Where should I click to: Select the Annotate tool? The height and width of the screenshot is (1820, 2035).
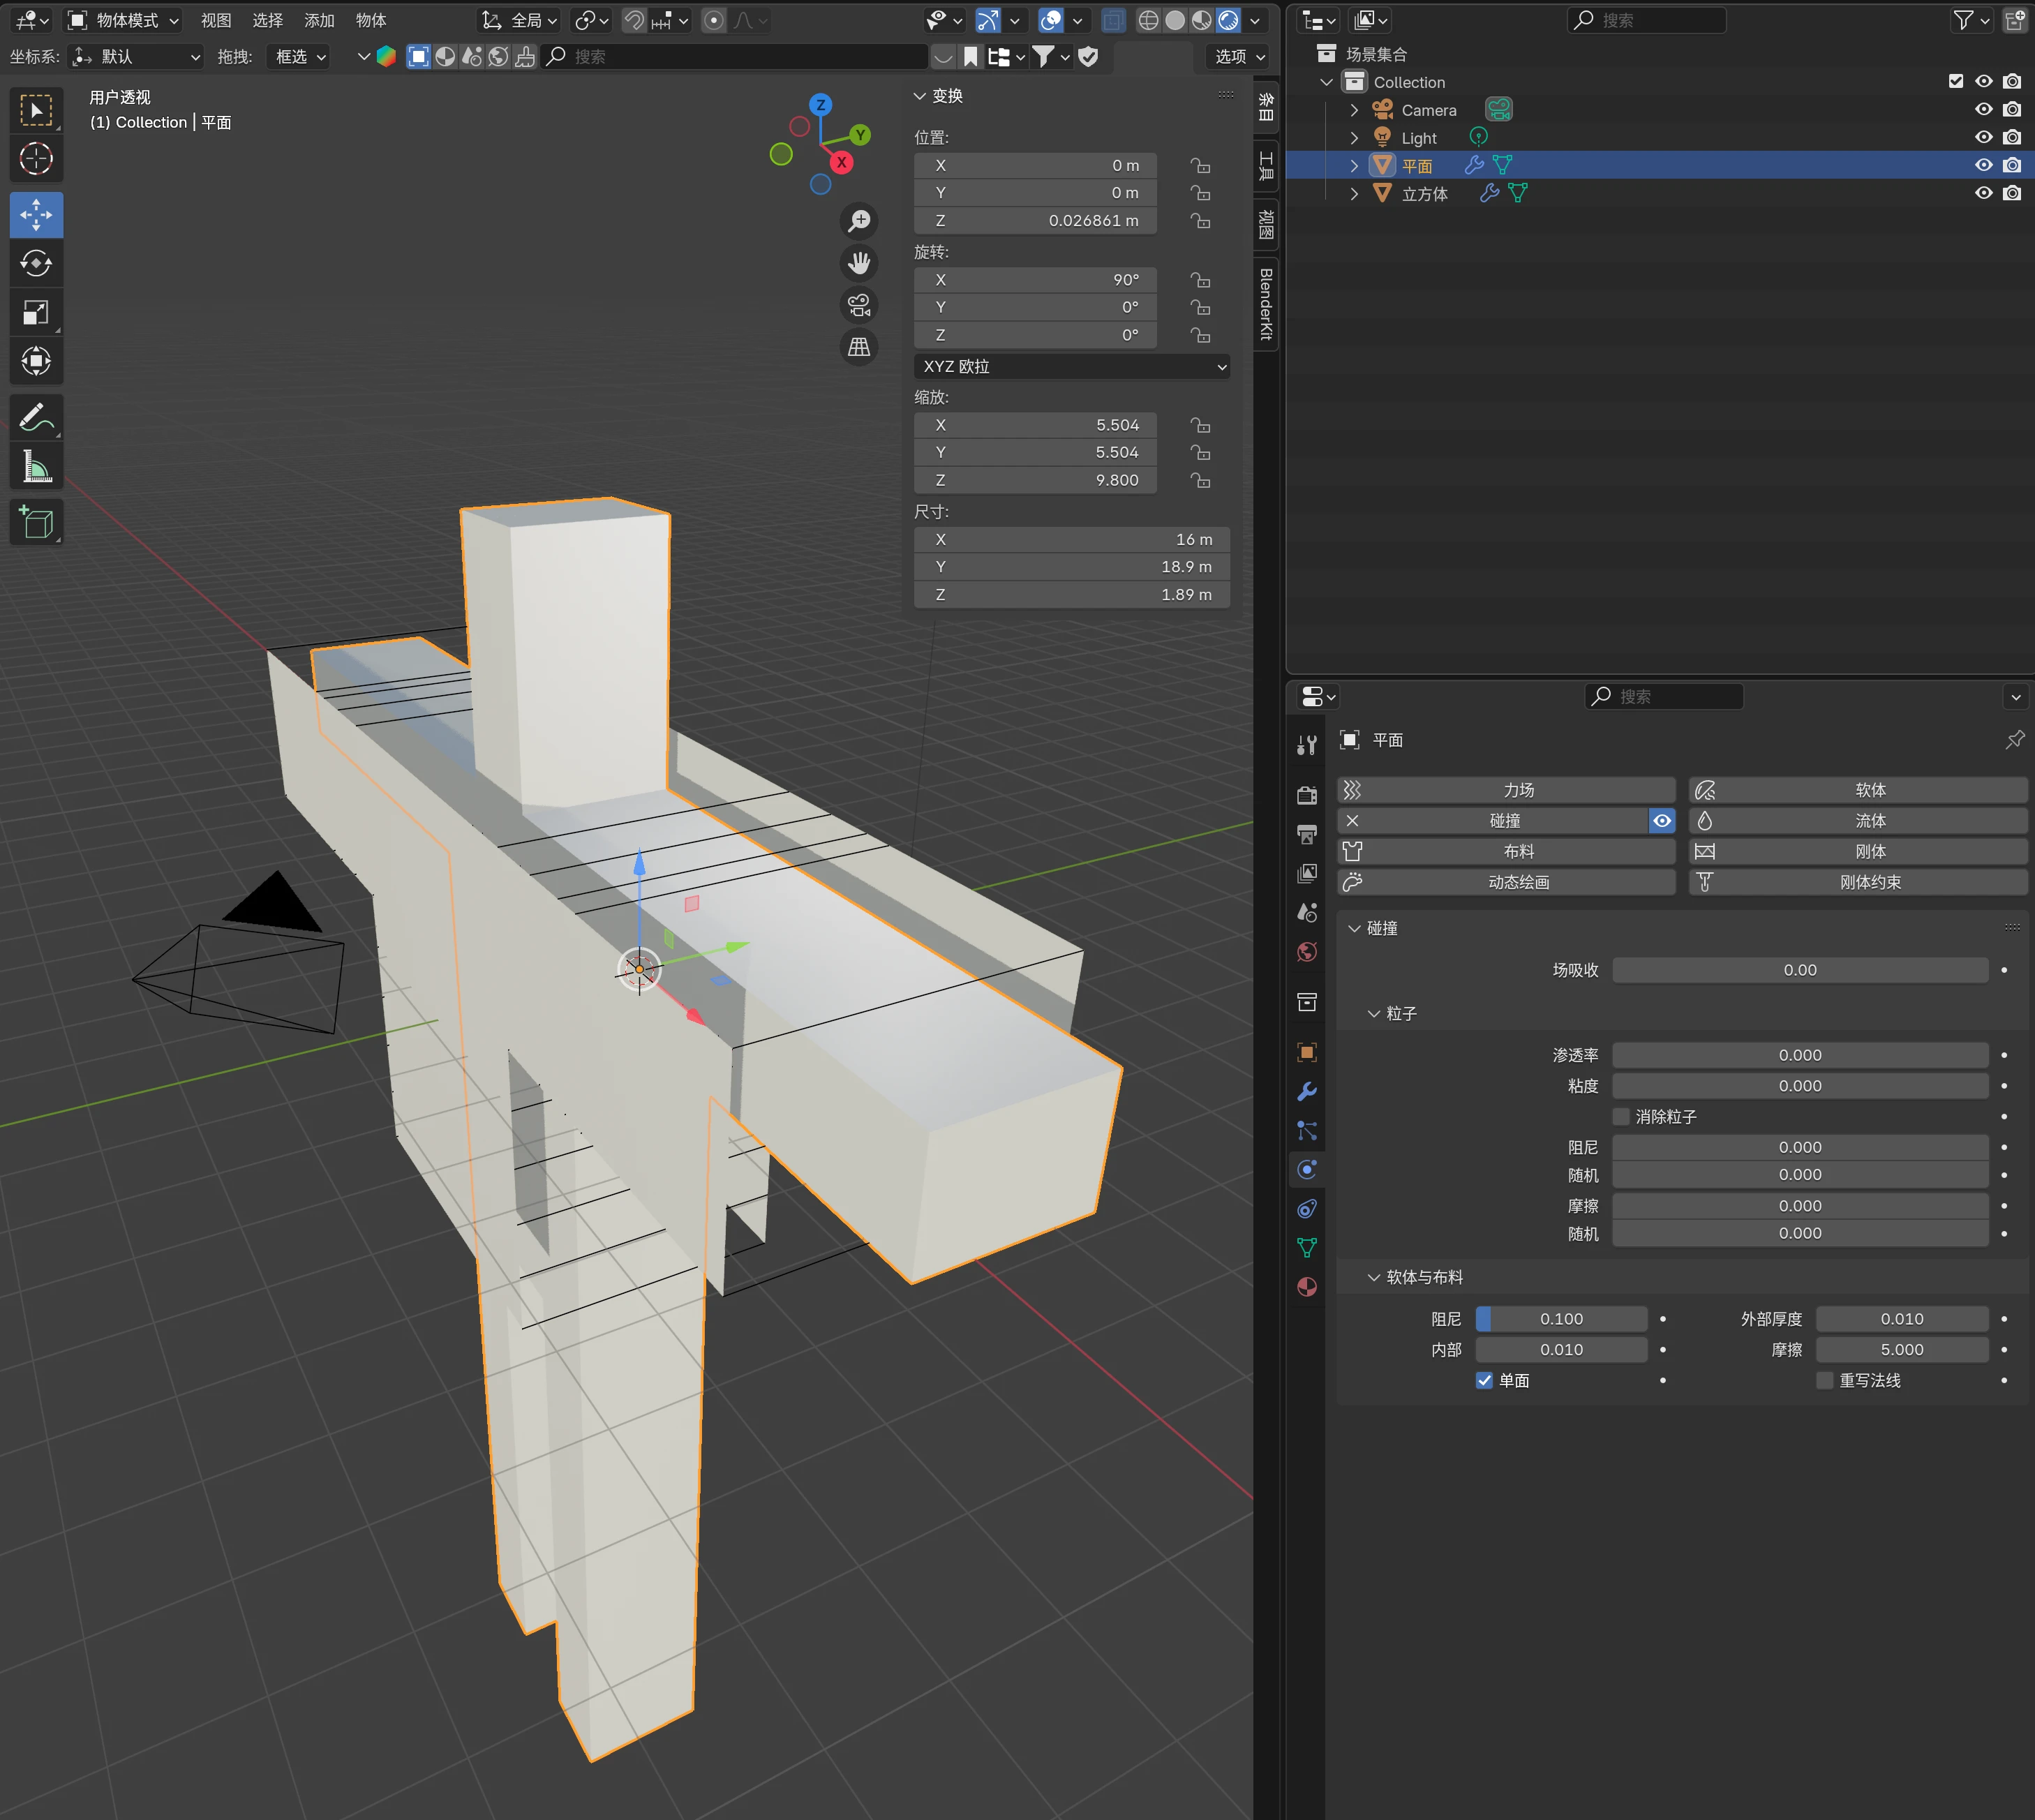(36, 417)
